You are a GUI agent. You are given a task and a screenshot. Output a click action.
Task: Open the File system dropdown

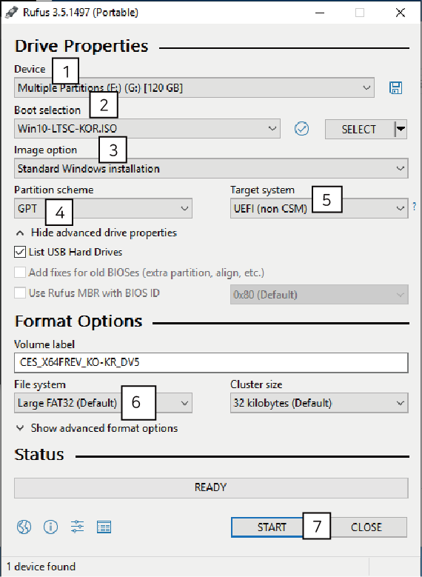point(103,403)
